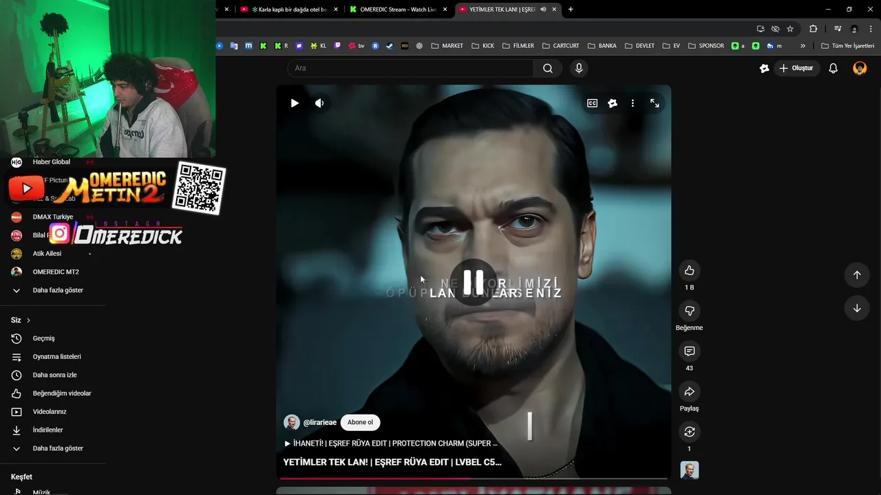Open the KICK bookmark folder

[482, 46]
